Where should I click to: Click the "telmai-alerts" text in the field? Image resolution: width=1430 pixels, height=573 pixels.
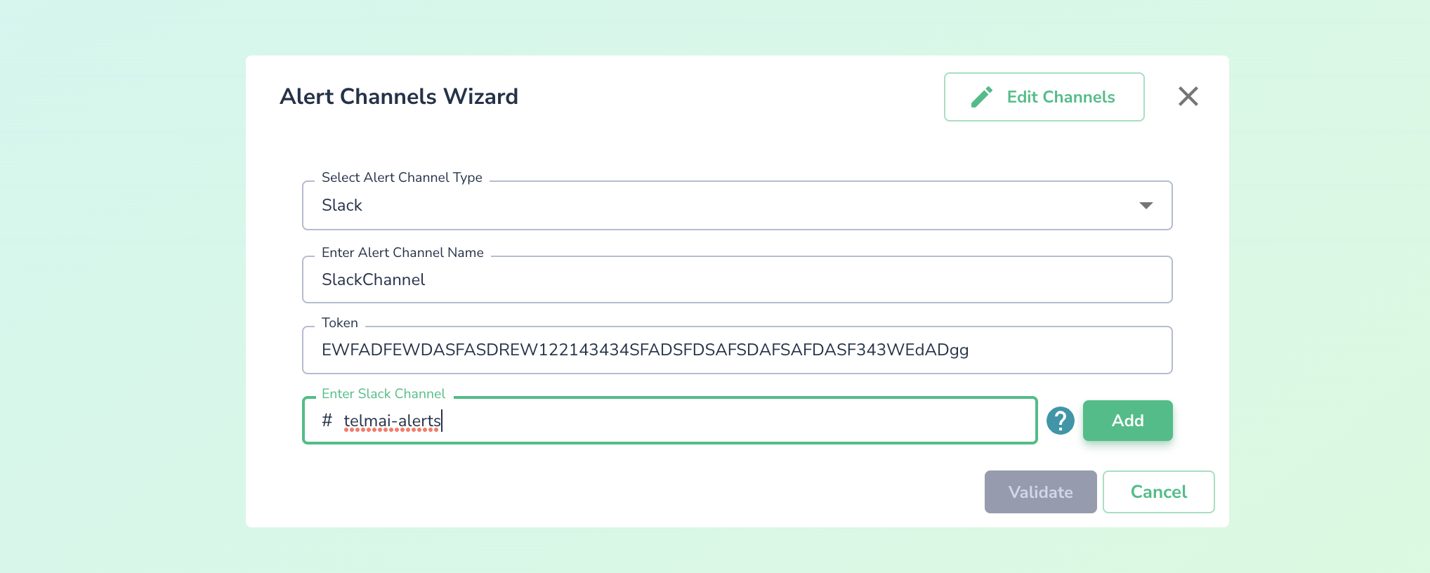pyautogui.click(x=392, y=421)
